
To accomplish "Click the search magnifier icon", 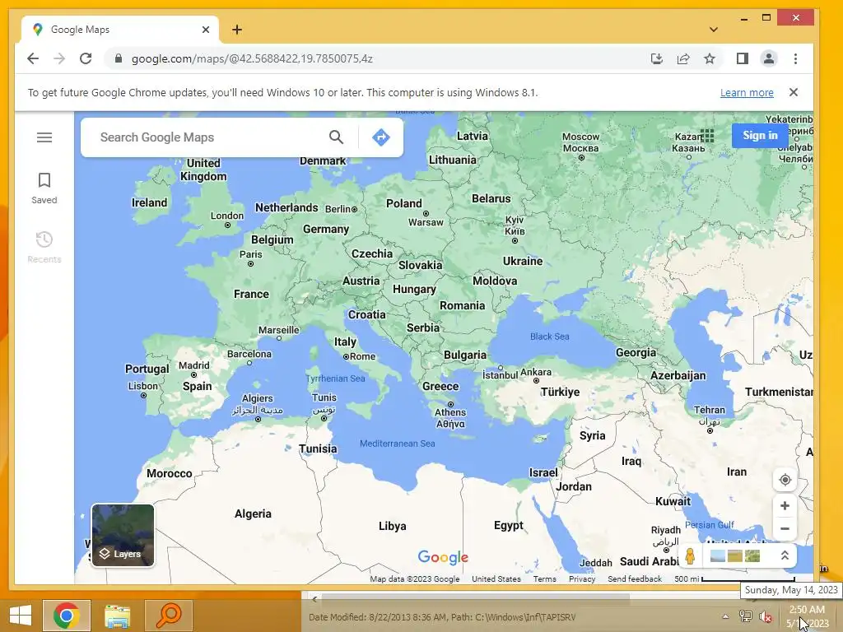I will point(336,137).
